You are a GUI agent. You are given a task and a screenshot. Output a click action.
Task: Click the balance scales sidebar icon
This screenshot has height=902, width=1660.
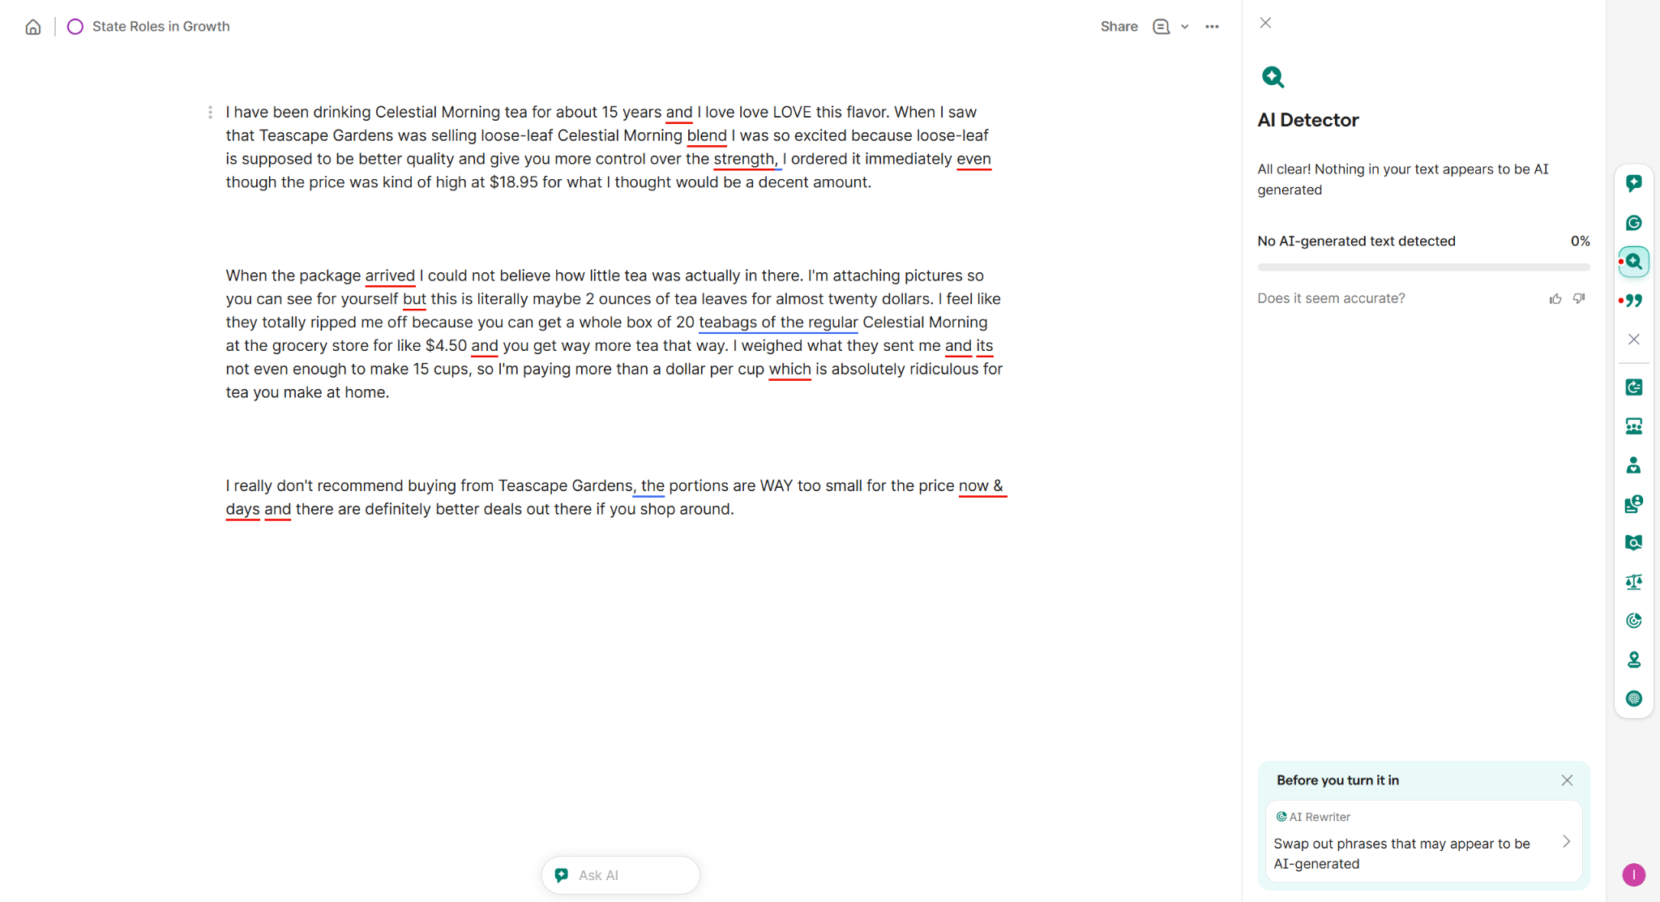click(1633, 582)
